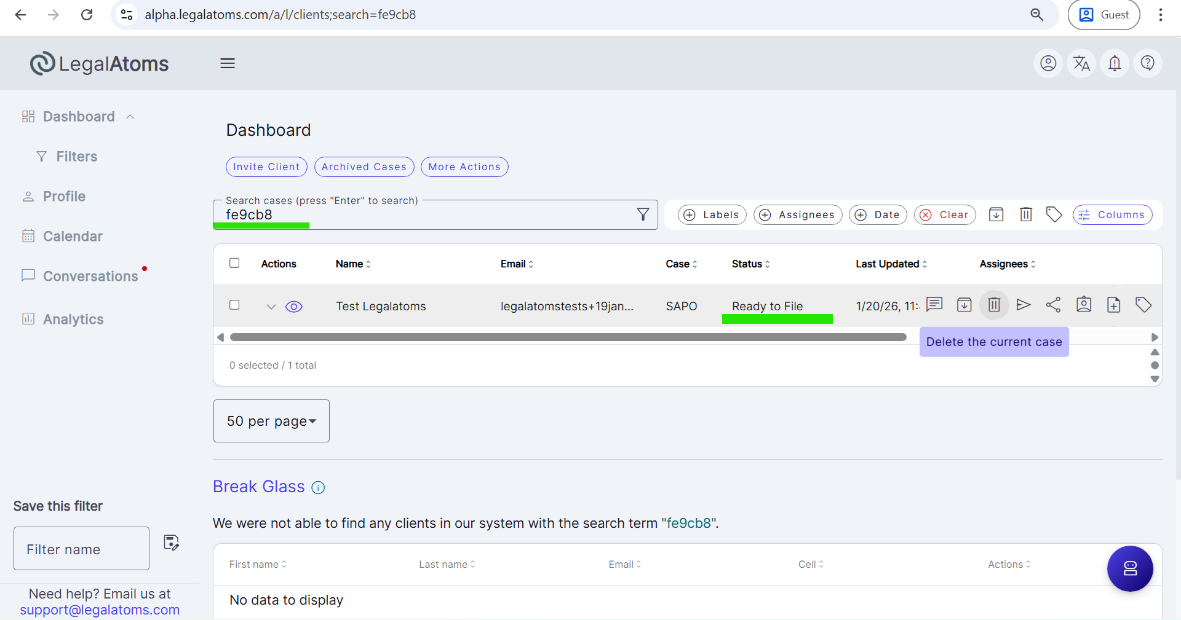The image size is (1181, 620).
Task: Click the share icon in the case row
Action: [x=1053, y=305]
